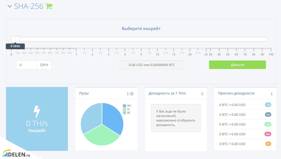Click the BC legend color swatch

[x=124, y=113]
